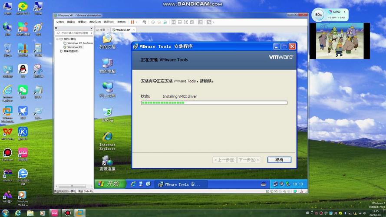Screen dimensions: 386x217
Task: Click the VMware Tools 安... XP taskbar button
Action: [181, 184]
